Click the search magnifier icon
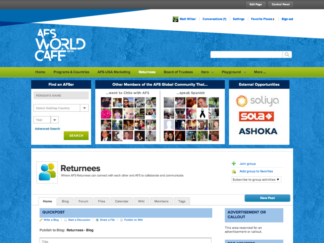This screenshot has height=243, width=324. click(287, 55)
